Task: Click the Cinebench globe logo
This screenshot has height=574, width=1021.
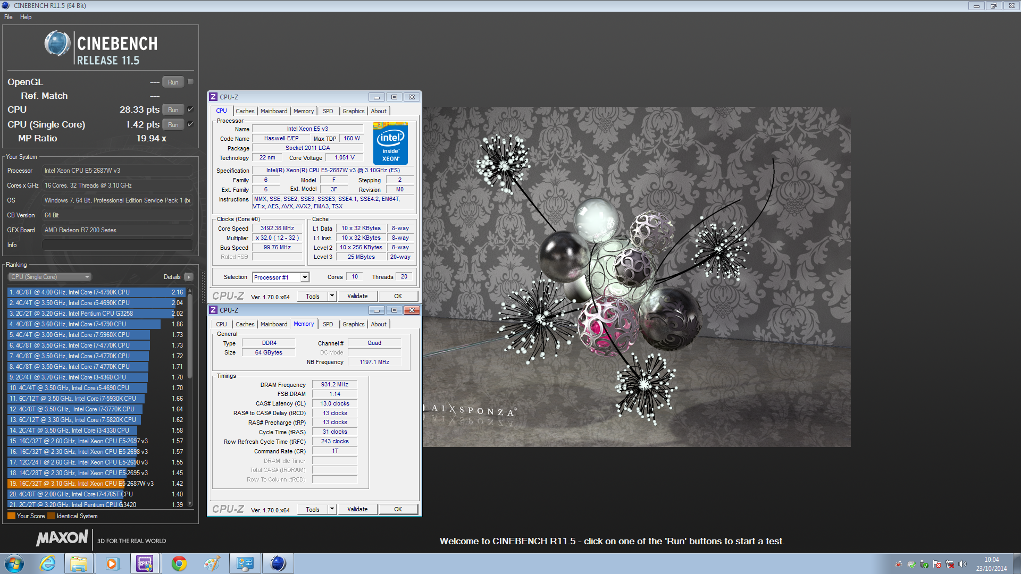Action: 57,44
